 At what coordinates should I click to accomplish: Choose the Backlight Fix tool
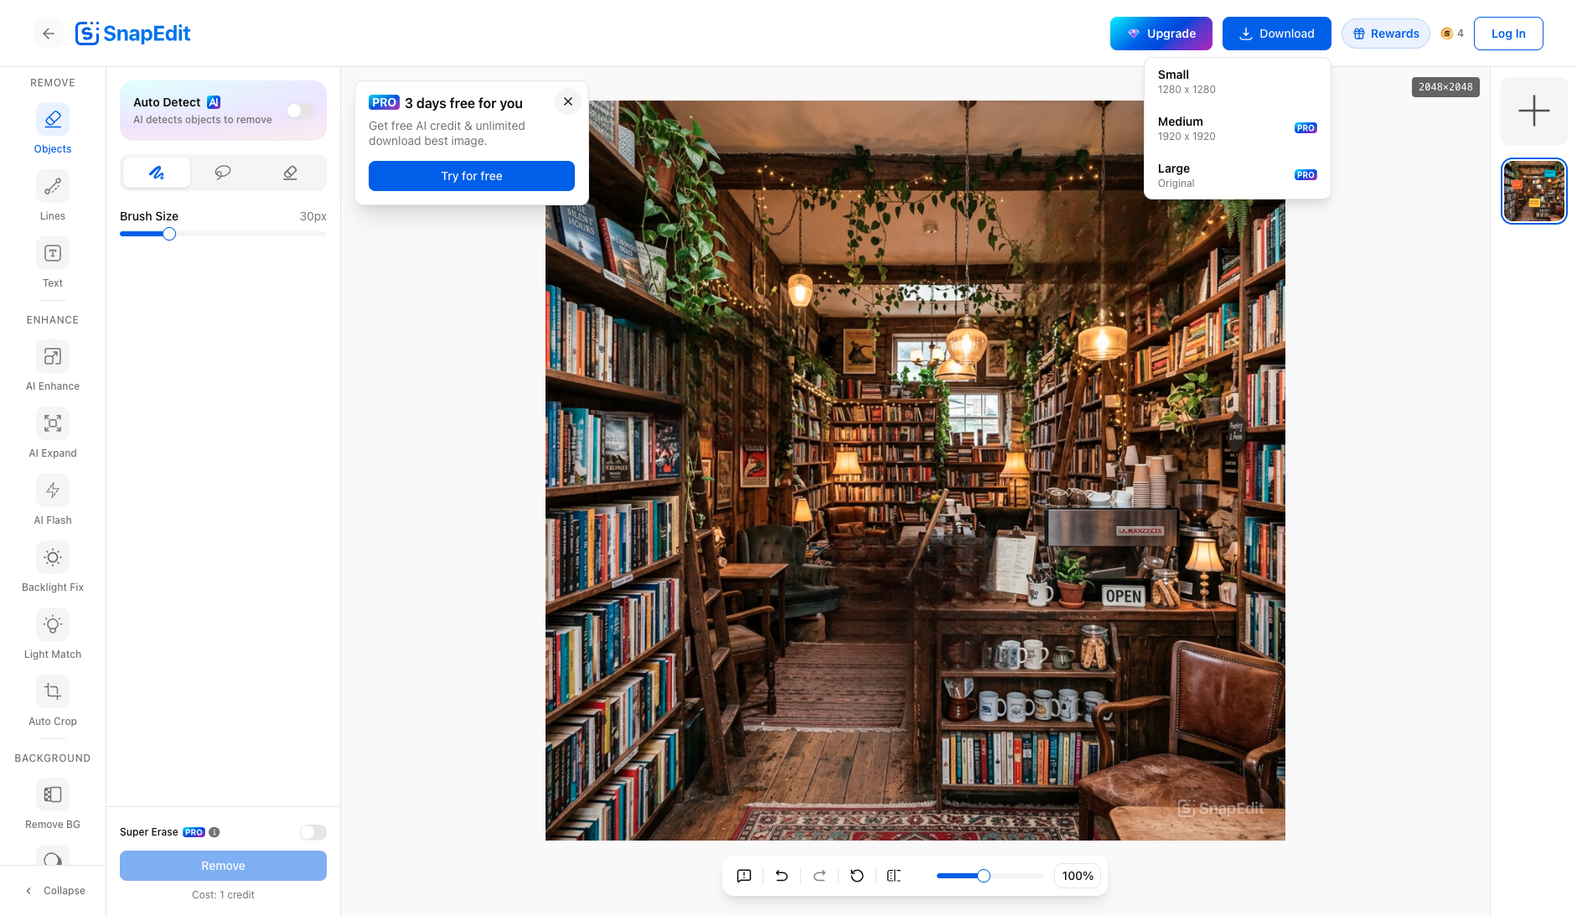(x=53, y=567)
